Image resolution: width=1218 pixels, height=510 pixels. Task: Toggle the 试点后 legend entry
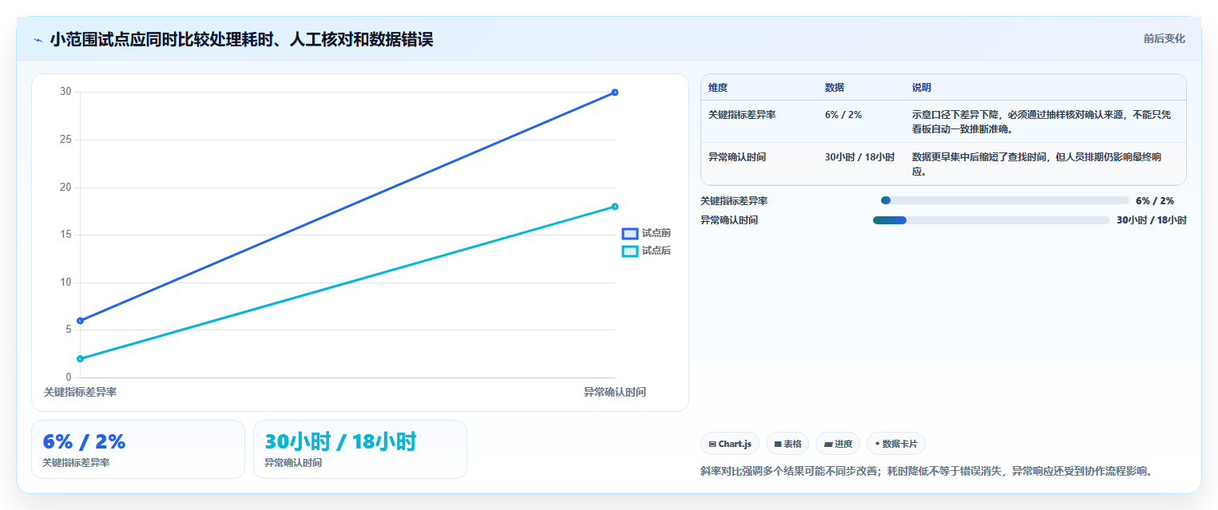[x=646, y=251]
